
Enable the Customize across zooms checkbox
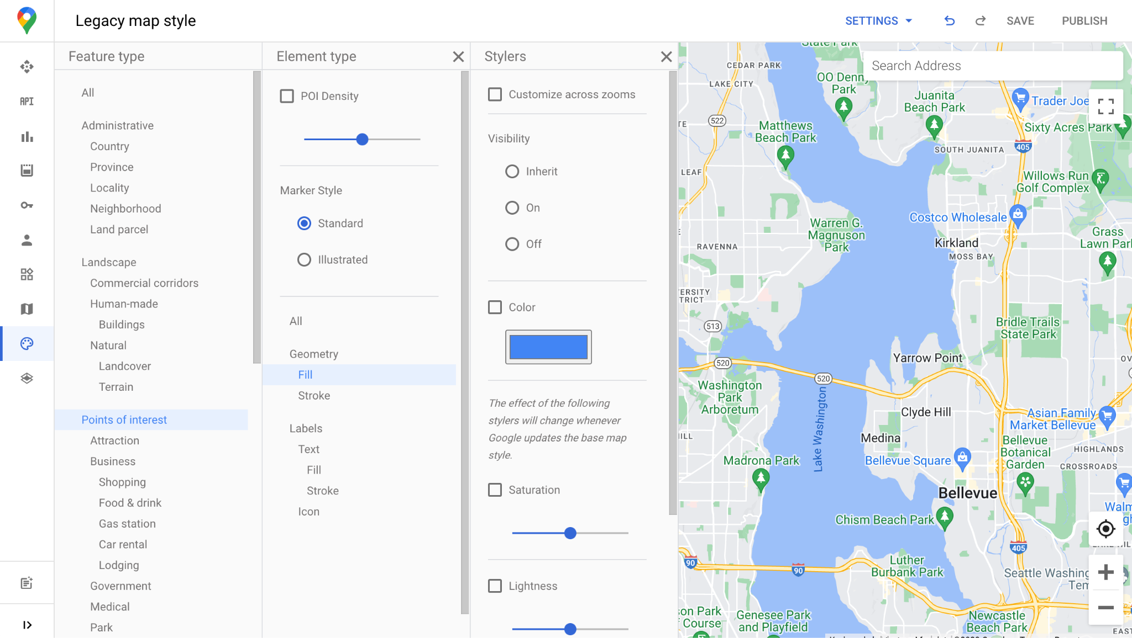[x=495, y=94]
